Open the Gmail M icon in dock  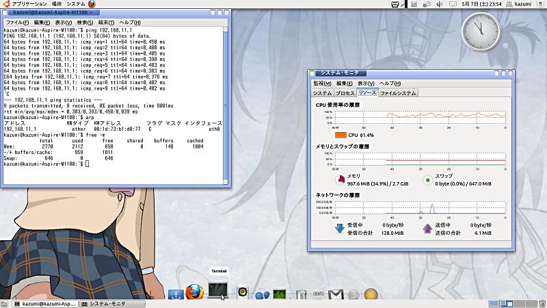(336, 294)
